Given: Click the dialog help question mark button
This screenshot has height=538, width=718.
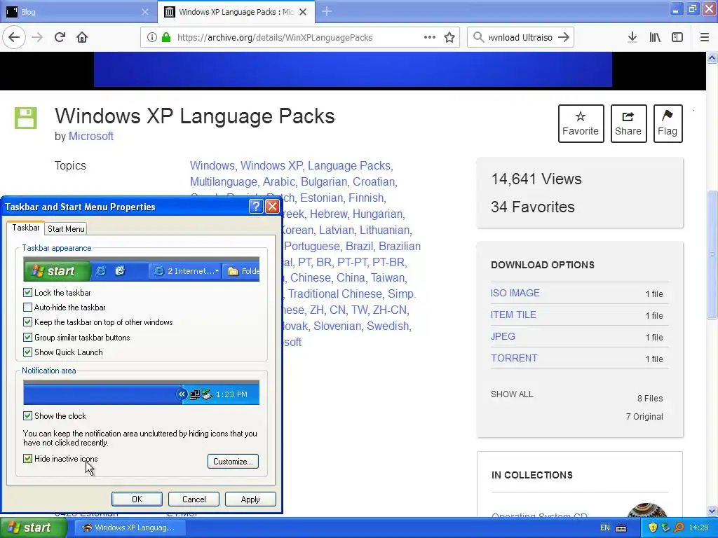Looking at the screenshot, I should (256, 207).
